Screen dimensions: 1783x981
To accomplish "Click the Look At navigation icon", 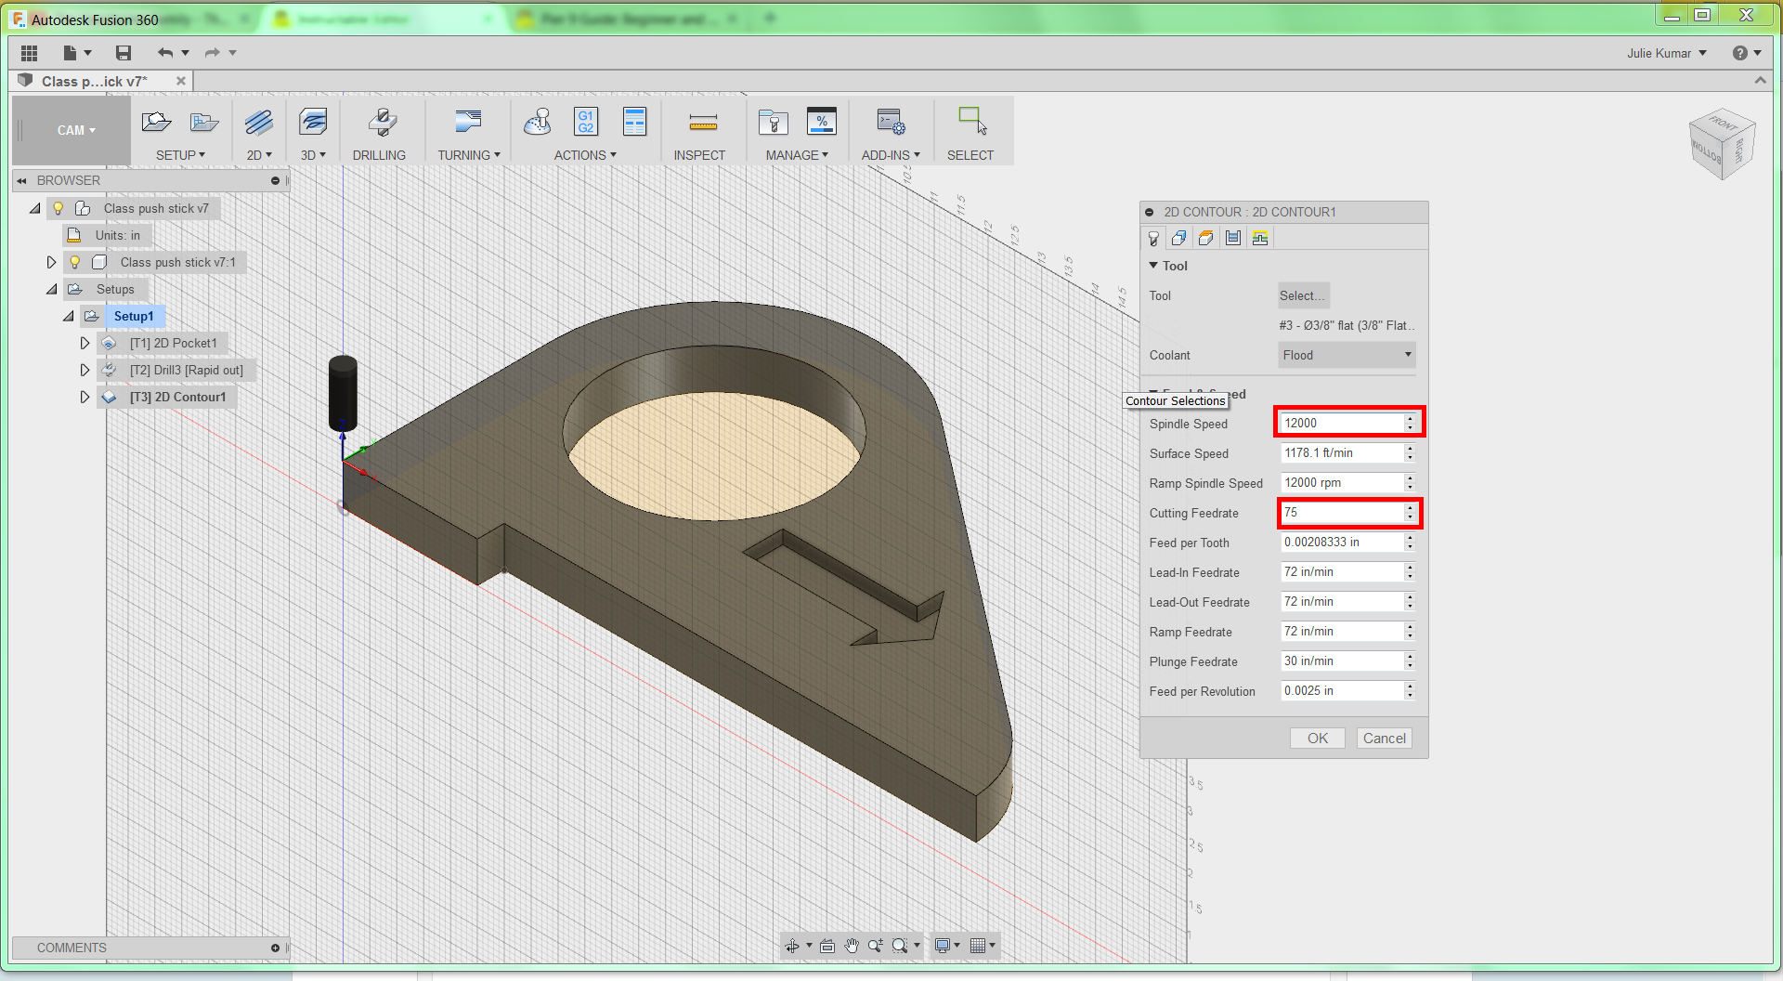I will click(827, 946).
